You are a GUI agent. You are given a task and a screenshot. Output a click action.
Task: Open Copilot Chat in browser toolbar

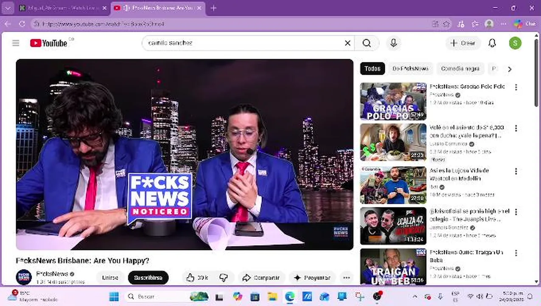click(x=524, y=24)
